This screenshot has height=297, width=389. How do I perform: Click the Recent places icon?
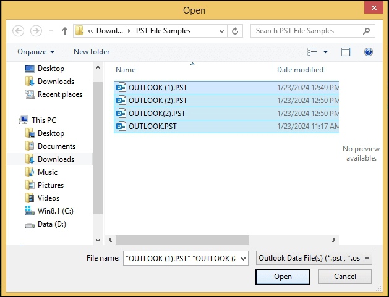(x=30, y=94)
